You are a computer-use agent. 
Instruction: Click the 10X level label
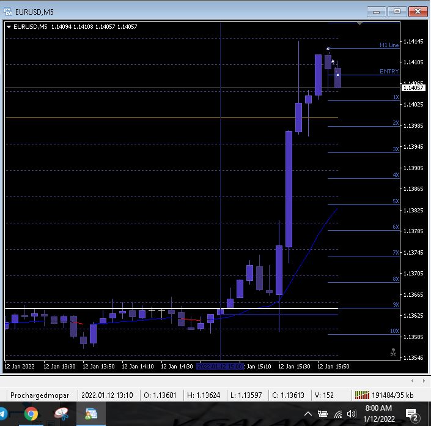[394, 331]
